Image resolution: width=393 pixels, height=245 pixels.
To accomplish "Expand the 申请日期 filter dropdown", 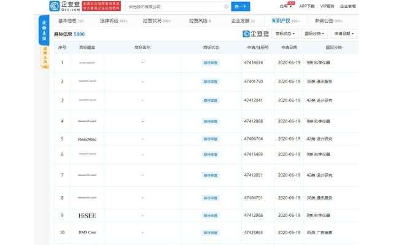I will pos(344,34).
